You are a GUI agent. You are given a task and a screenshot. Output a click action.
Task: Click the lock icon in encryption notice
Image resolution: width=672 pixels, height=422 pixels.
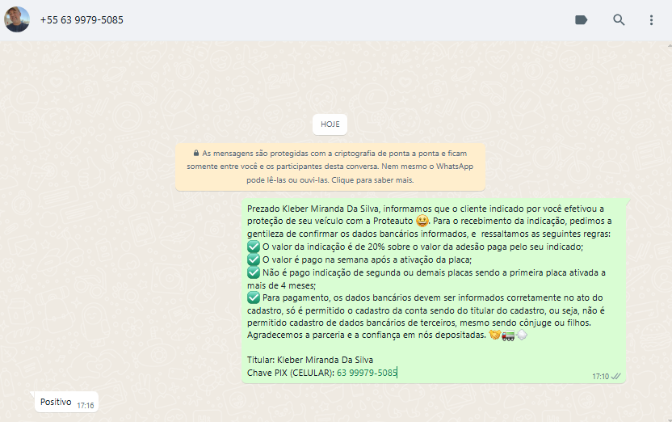[x=195, y=153]
